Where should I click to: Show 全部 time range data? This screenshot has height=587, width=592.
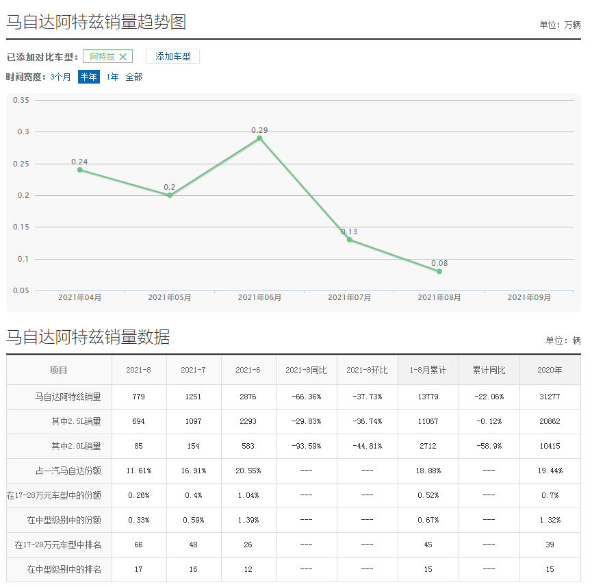tap(133, 77)
